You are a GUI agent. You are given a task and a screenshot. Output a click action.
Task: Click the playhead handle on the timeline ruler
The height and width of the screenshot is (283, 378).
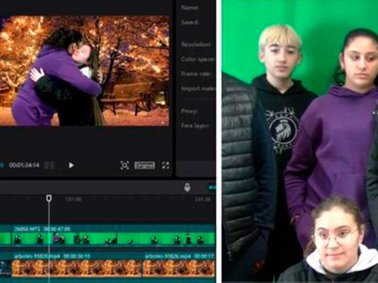[x=49, y=198]
